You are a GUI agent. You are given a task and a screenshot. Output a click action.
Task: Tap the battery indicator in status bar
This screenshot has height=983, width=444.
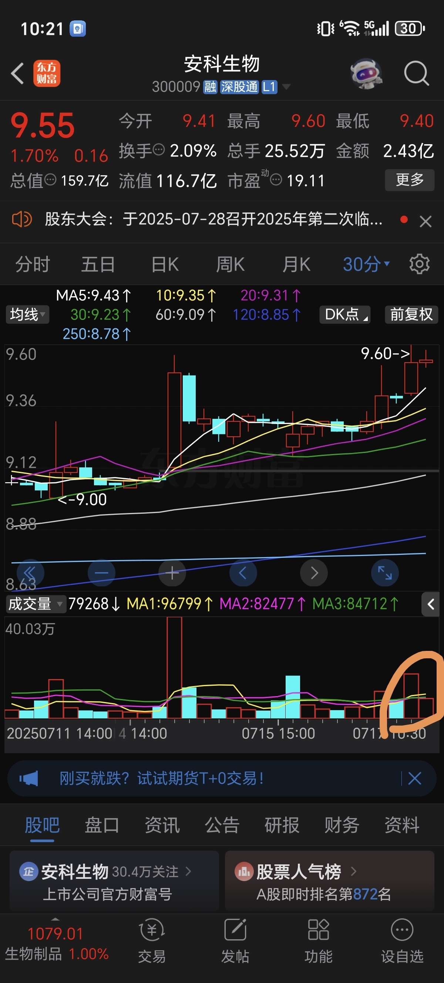[410, 28]
